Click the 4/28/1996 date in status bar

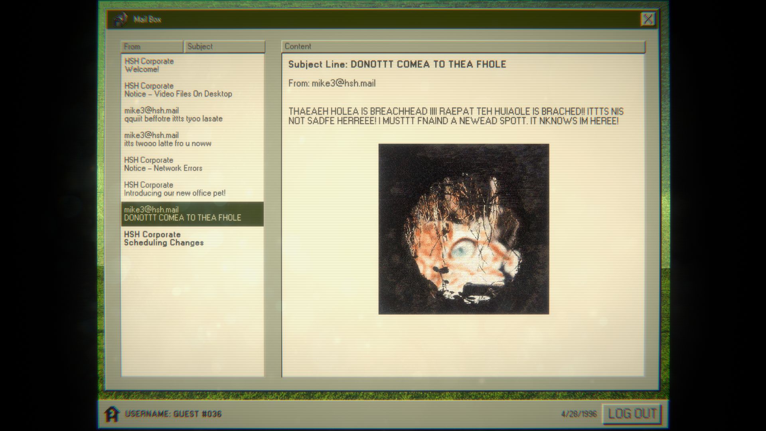click(x=579, y=414)
